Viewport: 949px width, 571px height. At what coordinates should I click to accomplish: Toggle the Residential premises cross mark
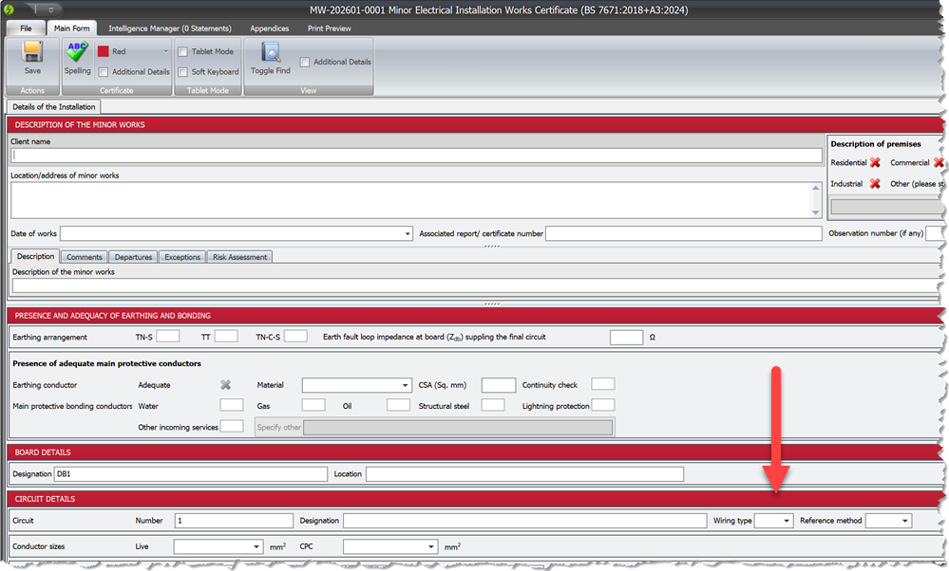pyautogui.click(x=874, y=162)
